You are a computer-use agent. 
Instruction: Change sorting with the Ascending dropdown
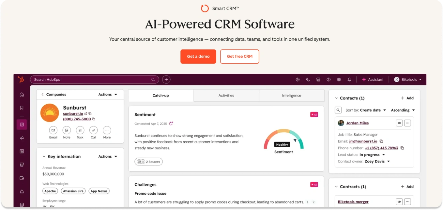coord(403,110)
